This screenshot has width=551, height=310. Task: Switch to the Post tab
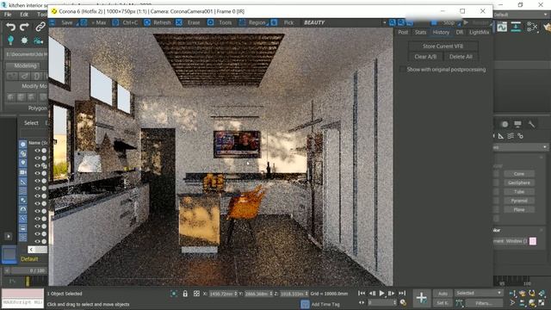coord(403,32)
